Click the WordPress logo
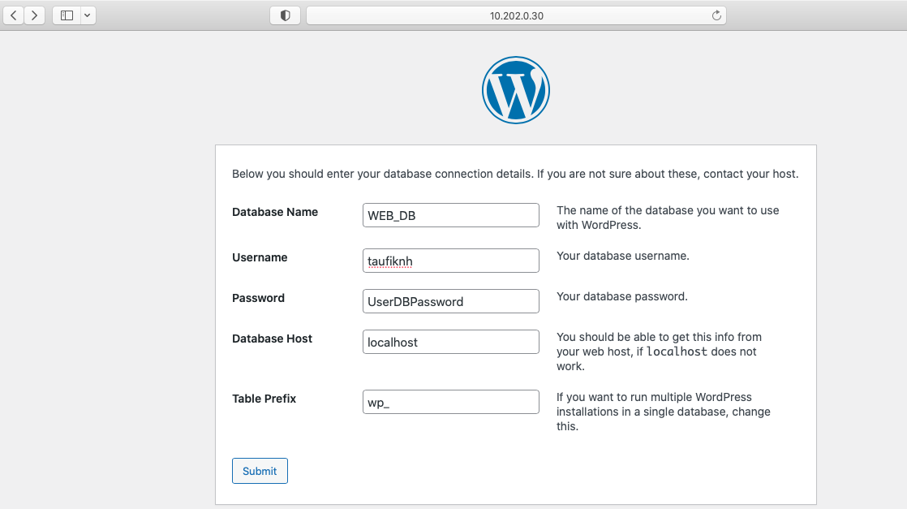This screenshot has height=509, width=907. [x=516, y=90]
